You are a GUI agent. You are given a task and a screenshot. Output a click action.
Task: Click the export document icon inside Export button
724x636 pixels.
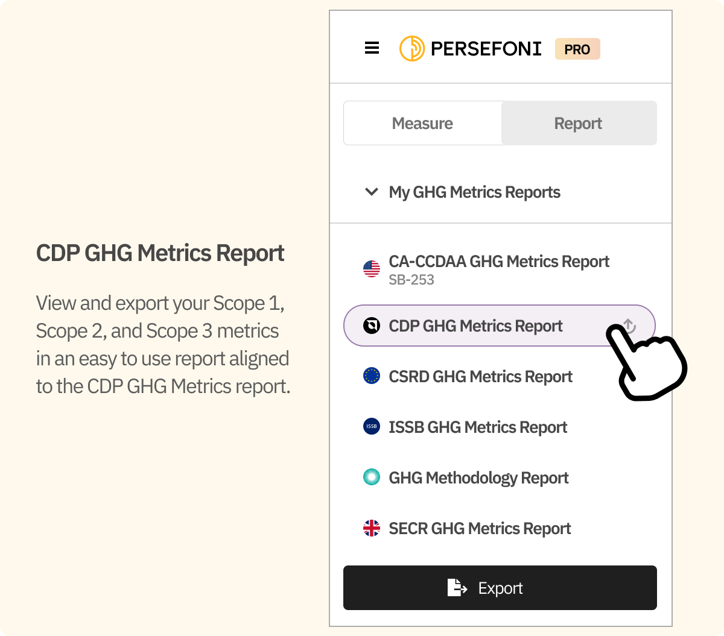[457, 588]
